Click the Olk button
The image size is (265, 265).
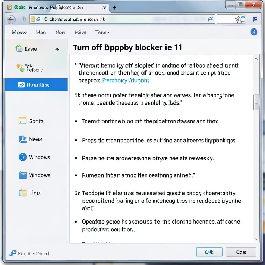coord(209,252)
